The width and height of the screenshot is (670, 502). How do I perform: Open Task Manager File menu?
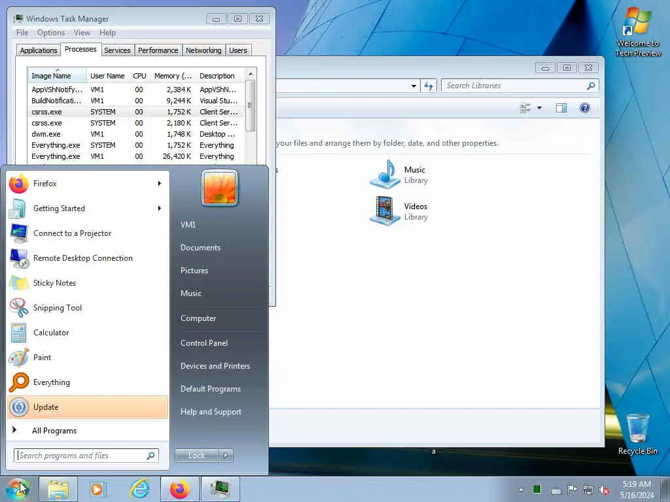[x=22, y=33]
